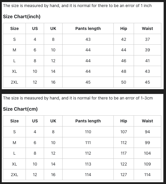166x184 pixels.
Task: Select the 1 inch error note text
Action: [77, 6]
